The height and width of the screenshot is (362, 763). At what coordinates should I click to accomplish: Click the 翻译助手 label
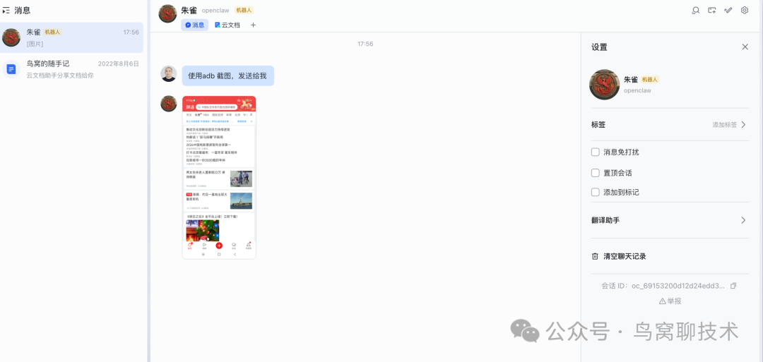pos(605,220)
